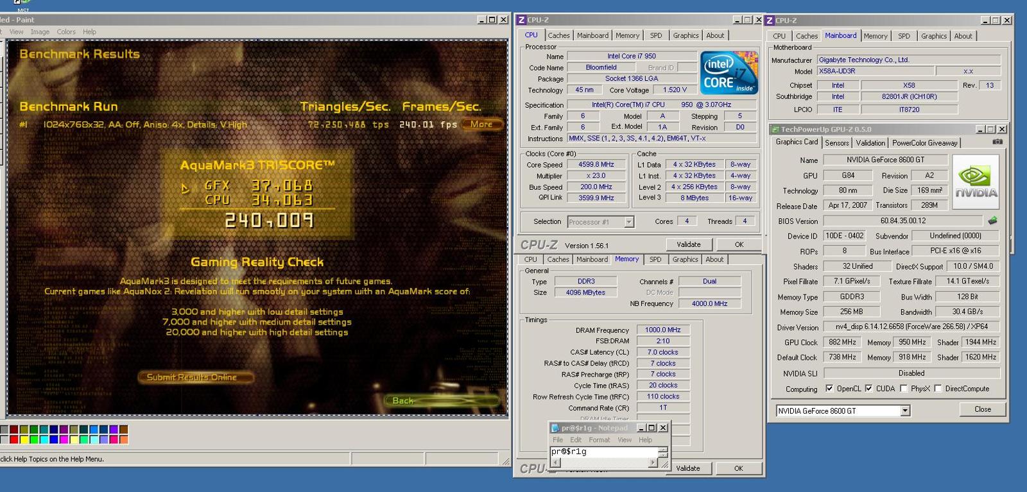Toggle the OpenCL checkbox

[x=829, y=388]
